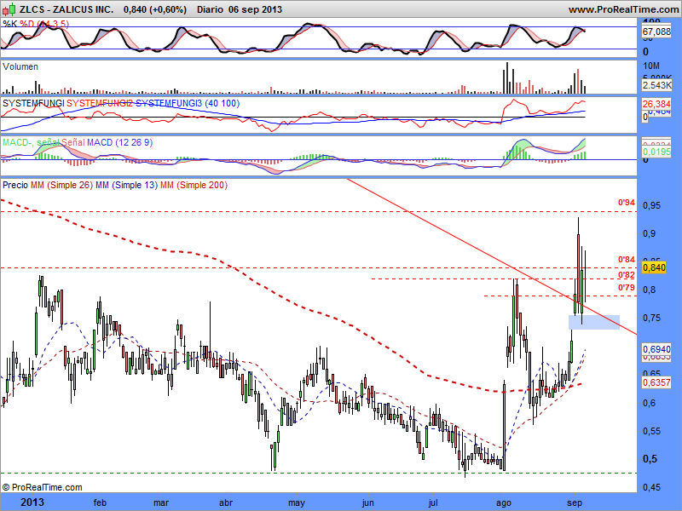Screen dimensions: 682x511
Task: Click the MACD value 0,0195
Action: tap(656, 152)
